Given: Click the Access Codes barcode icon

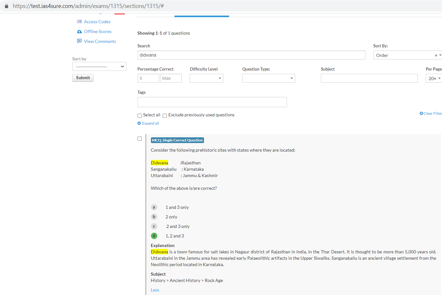Looking at the screenshot, I should coord(79,22).
